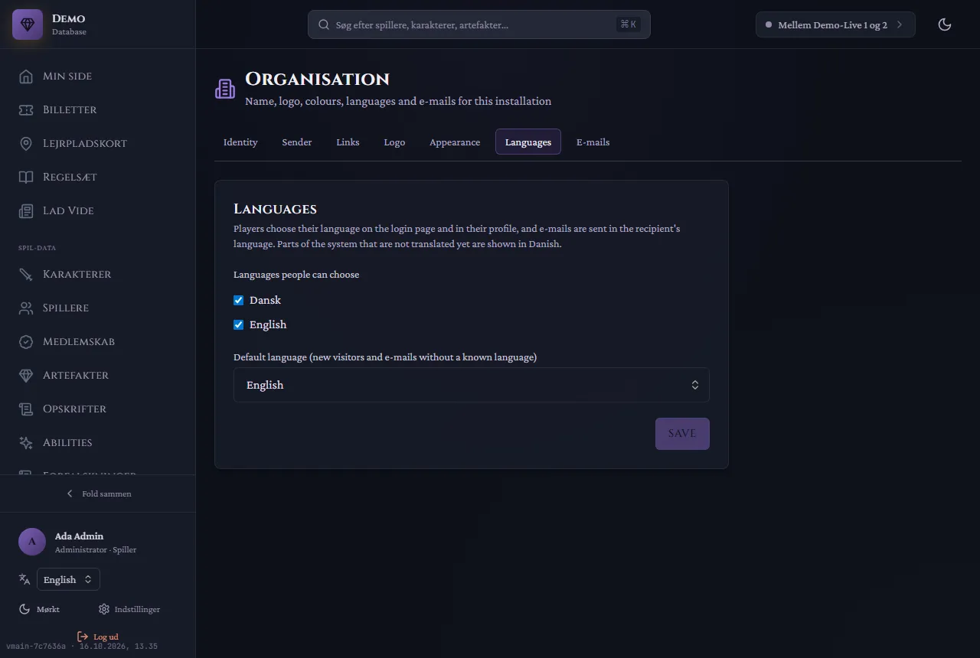
Task: Click the Ada Admin user name
Action: (x=79, y=536)
